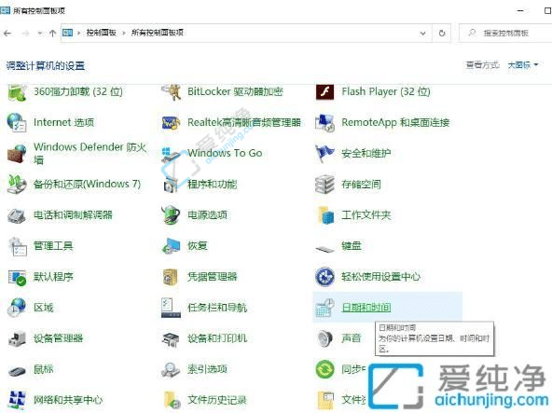This screenshot has width=552, height=413.
Task: Open the 管理工具 icon
Action: point(17,246)
